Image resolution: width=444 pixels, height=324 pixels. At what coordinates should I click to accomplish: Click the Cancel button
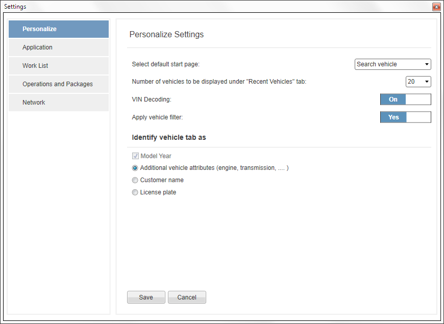coord(187,297)
